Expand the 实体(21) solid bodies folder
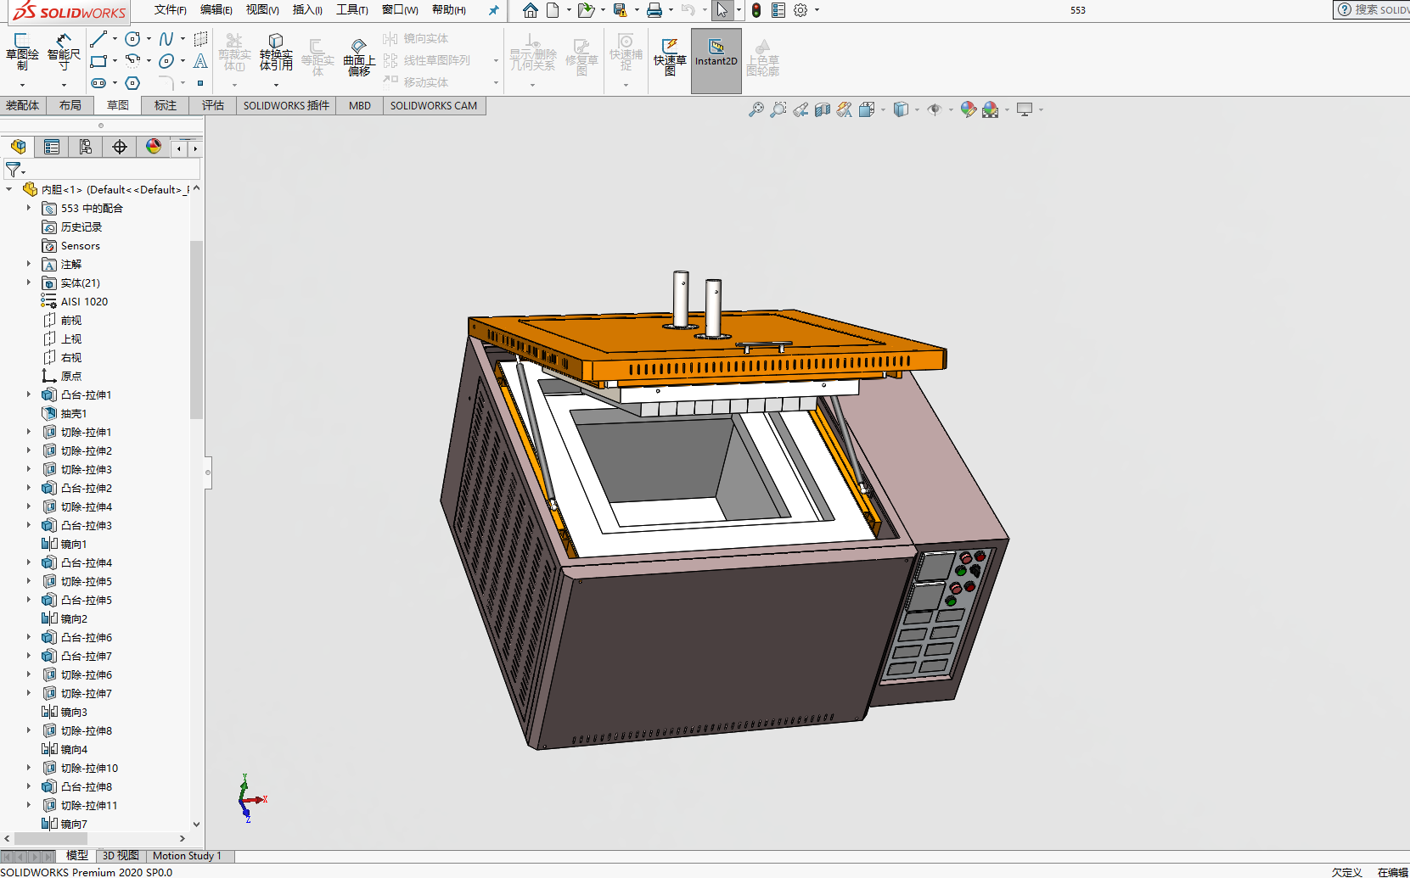Screen dimensions: 1410x878 (28, 282)
